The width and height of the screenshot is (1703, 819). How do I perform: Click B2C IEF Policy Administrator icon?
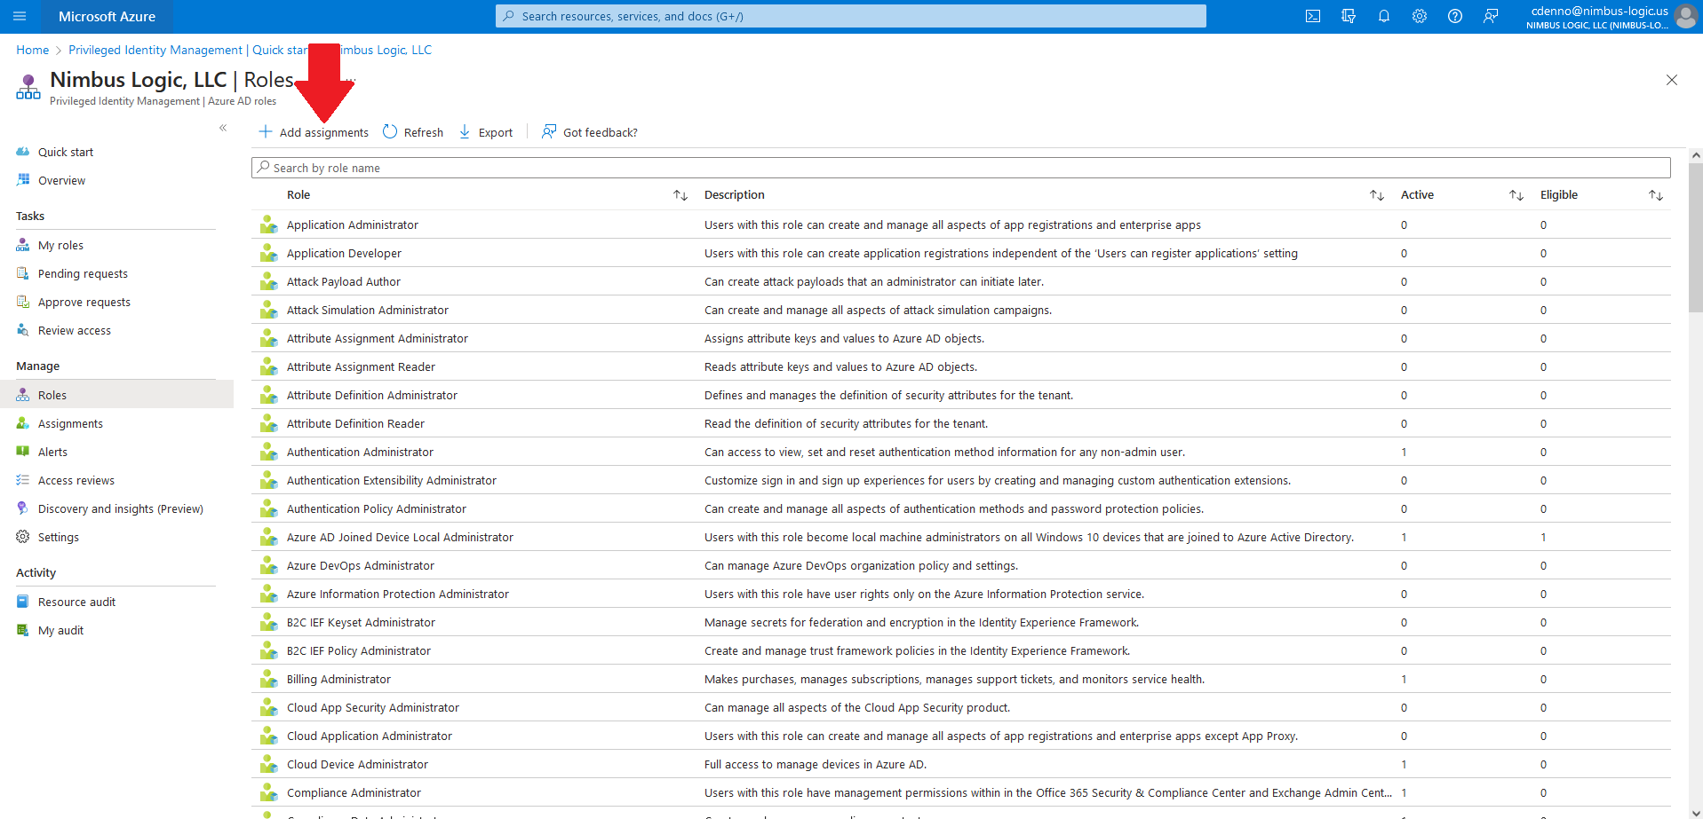coord(268,651)
